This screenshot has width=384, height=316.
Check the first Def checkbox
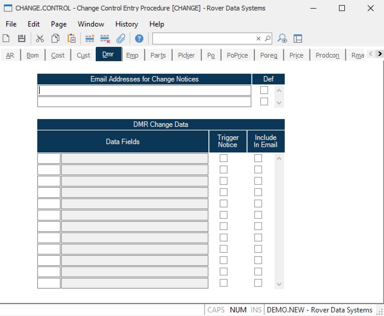pos(264,90)
